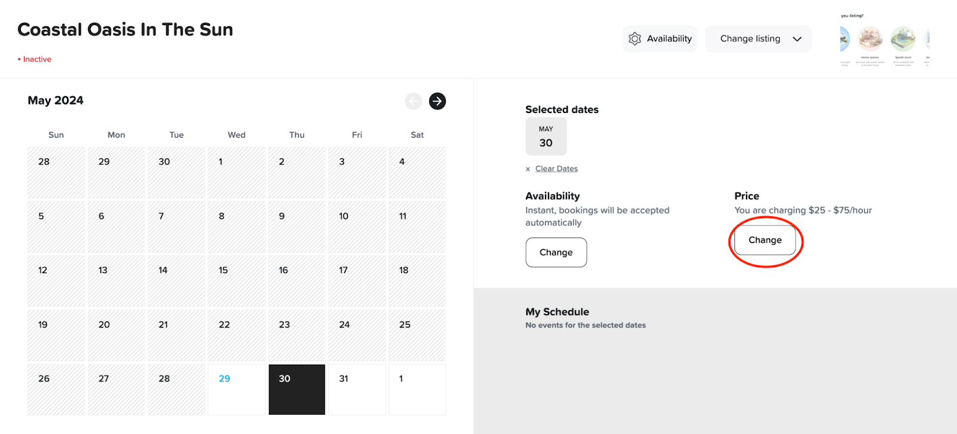Select May 31 on the calendar
The image size is (957, 434).
pos(356,389)
